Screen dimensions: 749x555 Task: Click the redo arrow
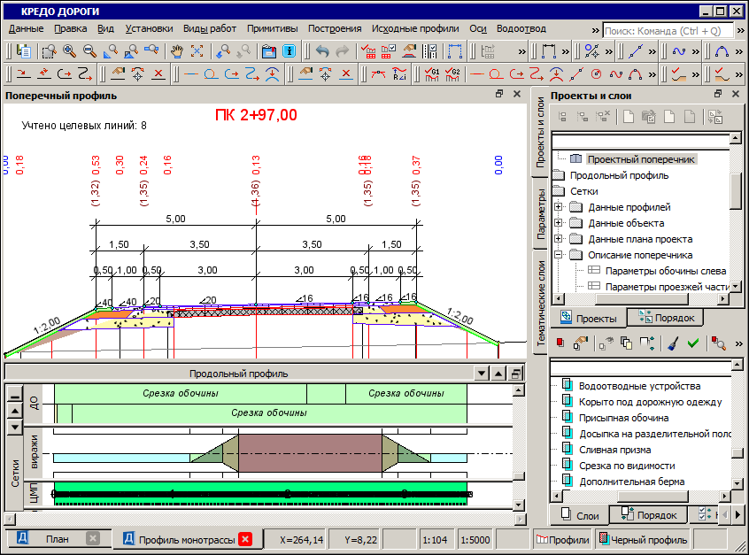(343, 51)
